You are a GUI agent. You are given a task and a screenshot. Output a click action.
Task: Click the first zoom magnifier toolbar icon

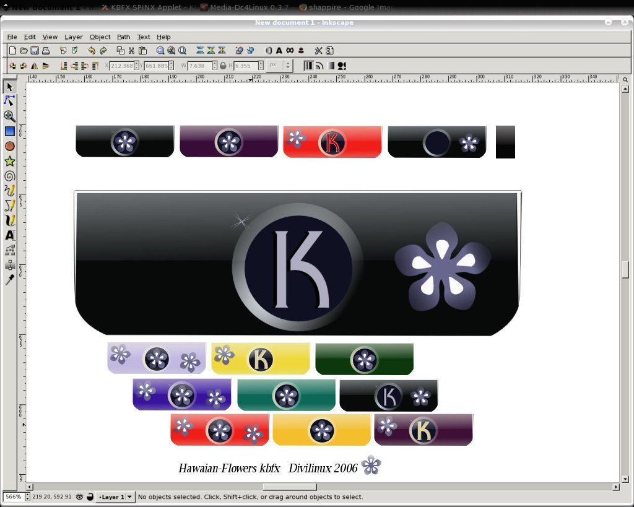(160, 51)
